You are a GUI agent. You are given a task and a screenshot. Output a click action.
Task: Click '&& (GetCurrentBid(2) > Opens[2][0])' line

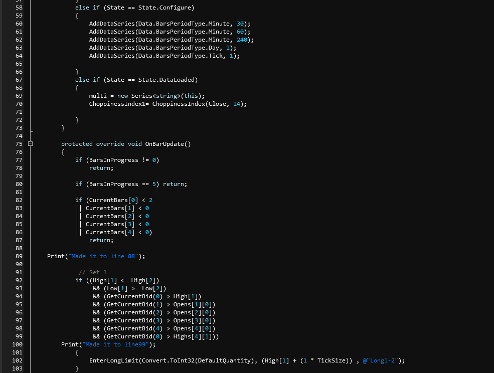[154, 312]
